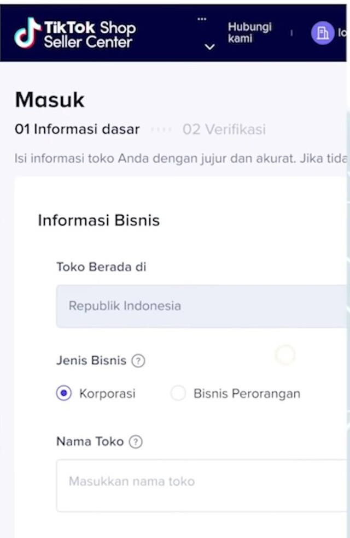Open the Nama Toko help icon
The image size is (350, 538).
pyautogui.click(x=135, y=441)
